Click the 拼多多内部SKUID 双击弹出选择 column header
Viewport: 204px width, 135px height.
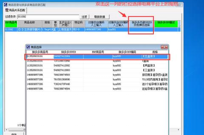142,24
